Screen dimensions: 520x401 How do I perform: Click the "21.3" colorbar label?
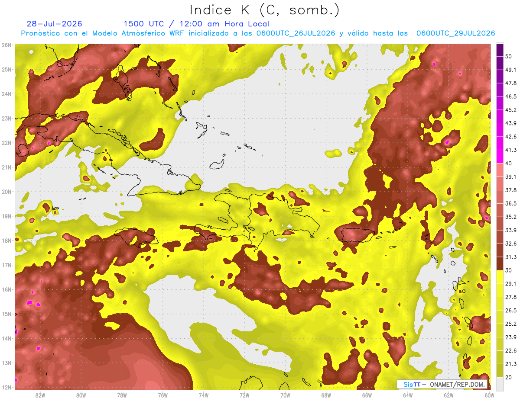click(x=510, y=364)
